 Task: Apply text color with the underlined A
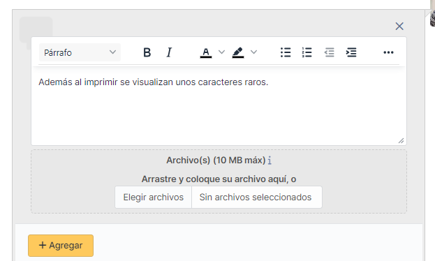(206, 52)
